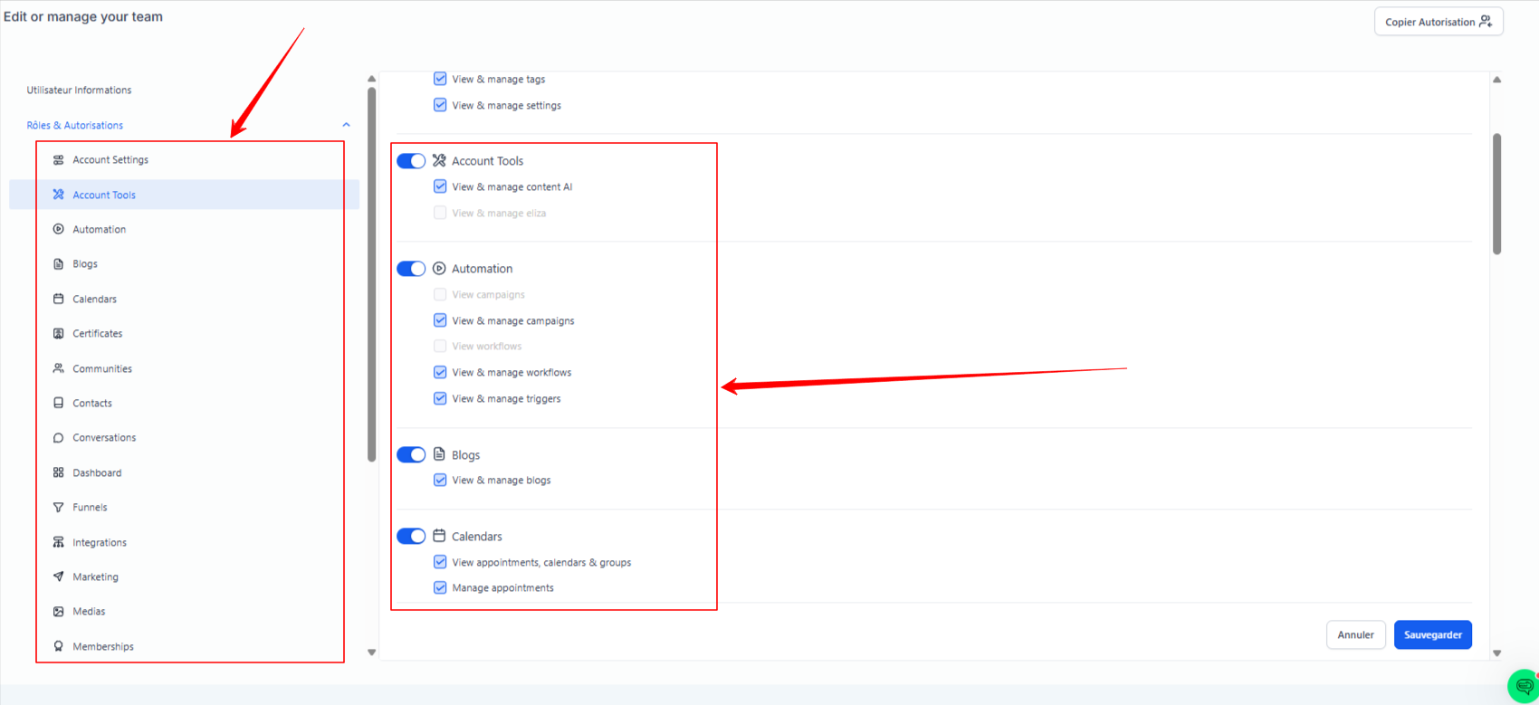
Task: Click the Funnels filter icon in sidebar
Action: coord(59,508)
